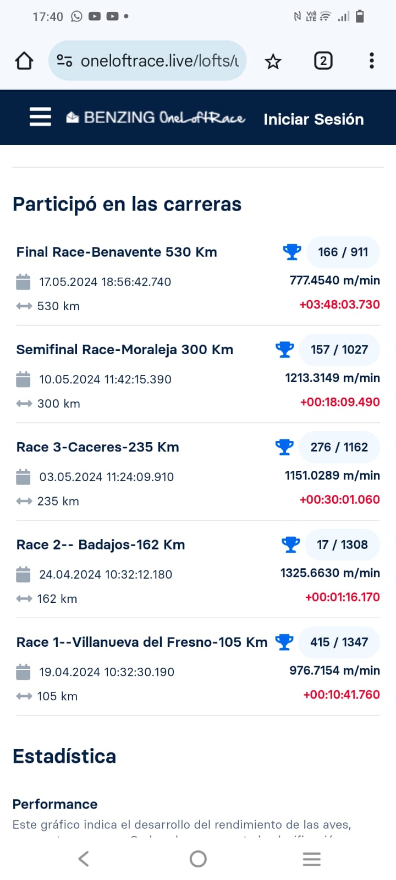396x880 pixels.
Task: Tap the trophy icon for Race 2 Badajos
Action: [x=290, y=544]
